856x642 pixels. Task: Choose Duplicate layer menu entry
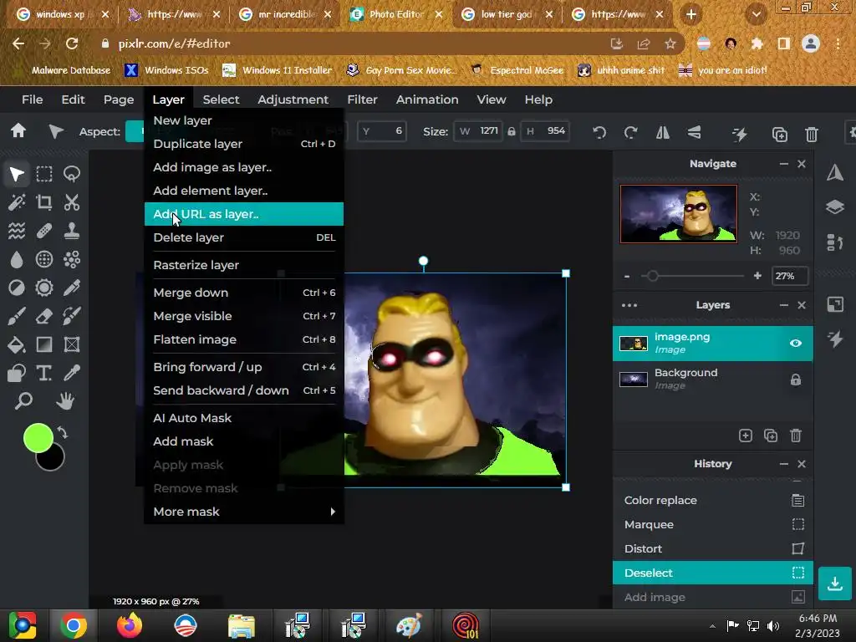pyautogui.click(x=244, y=144)
